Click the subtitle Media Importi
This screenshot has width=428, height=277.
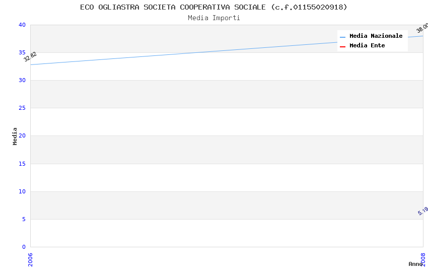point(213,18)
